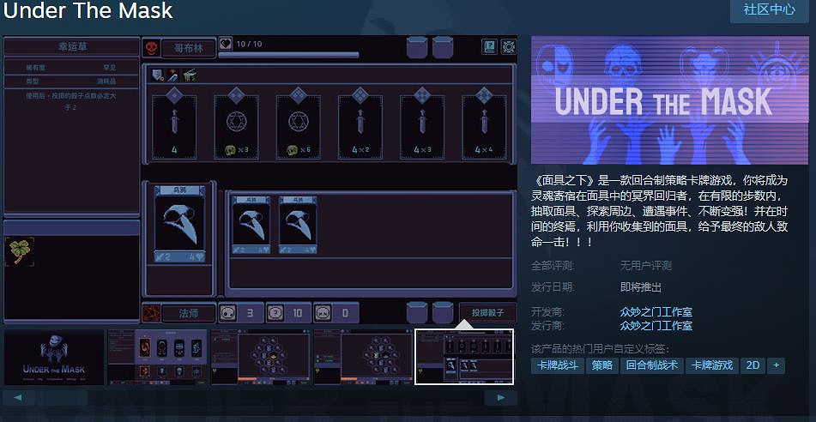Click the 类型 type row

coord(72,81)
